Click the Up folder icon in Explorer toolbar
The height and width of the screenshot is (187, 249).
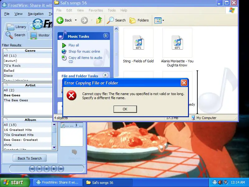point(99,20)
